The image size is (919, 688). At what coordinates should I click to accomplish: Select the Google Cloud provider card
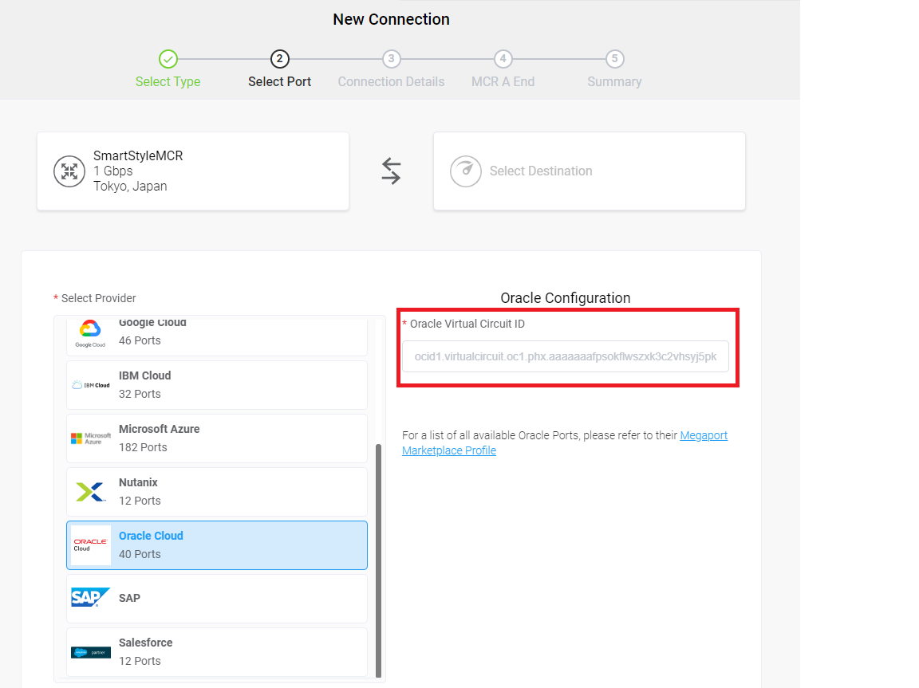(217, 336)
